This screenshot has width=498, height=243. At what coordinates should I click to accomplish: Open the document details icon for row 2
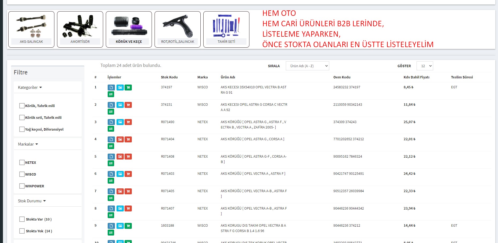[x=111, y=105]
